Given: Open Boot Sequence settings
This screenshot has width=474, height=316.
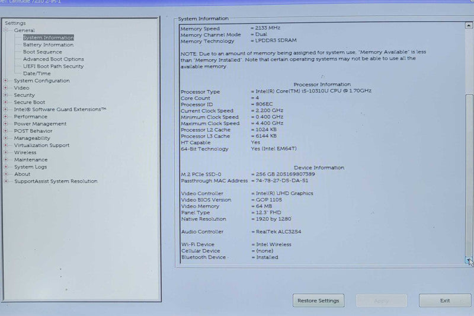Looking at the screenshot, I should click(42, 52).
